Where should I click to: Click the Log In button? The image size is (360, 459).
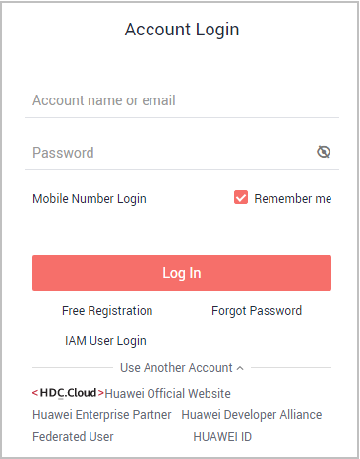tap(182, 273)
